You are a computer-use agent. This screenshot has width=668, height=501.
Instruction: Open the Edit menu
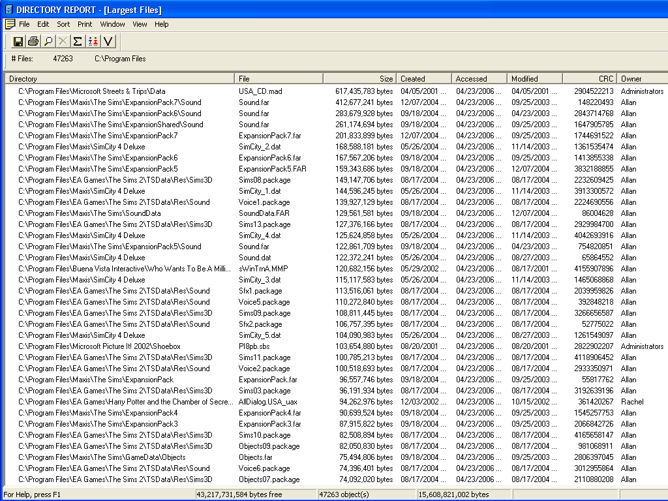43,24
